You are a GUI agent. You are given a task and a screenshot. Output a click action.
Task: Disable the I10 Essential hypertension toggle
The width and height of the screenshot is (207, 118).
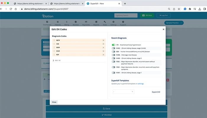click(114, 45)
